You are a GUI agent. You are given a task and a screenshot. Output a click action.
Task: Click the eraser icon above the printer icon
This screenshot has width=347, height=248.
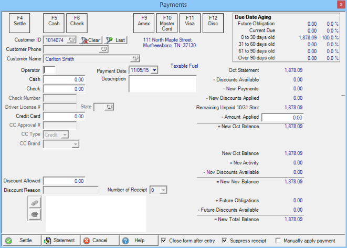click(x=35, y=202)
